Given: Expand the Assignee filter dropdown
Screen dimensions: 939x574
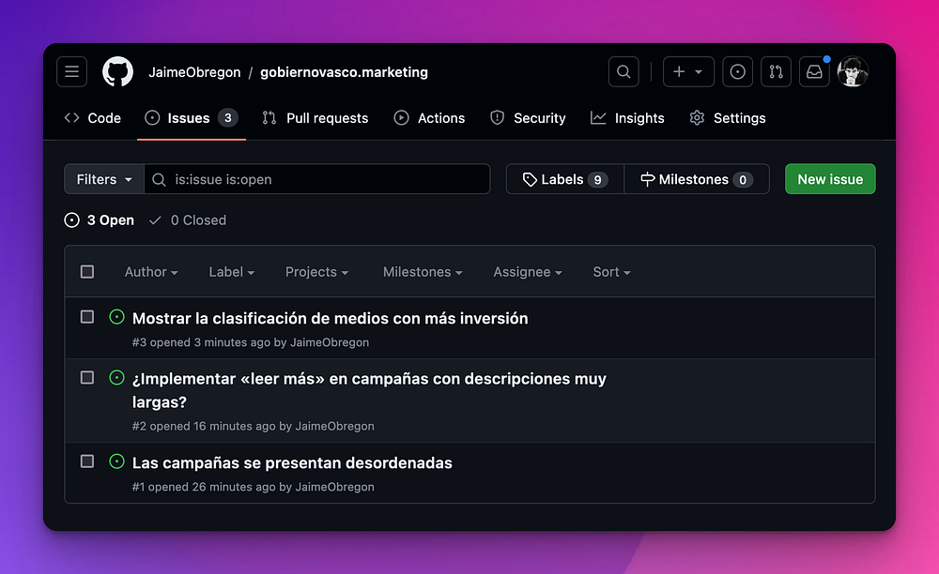Looking at the screenshot, I should [x=528, y=272].
